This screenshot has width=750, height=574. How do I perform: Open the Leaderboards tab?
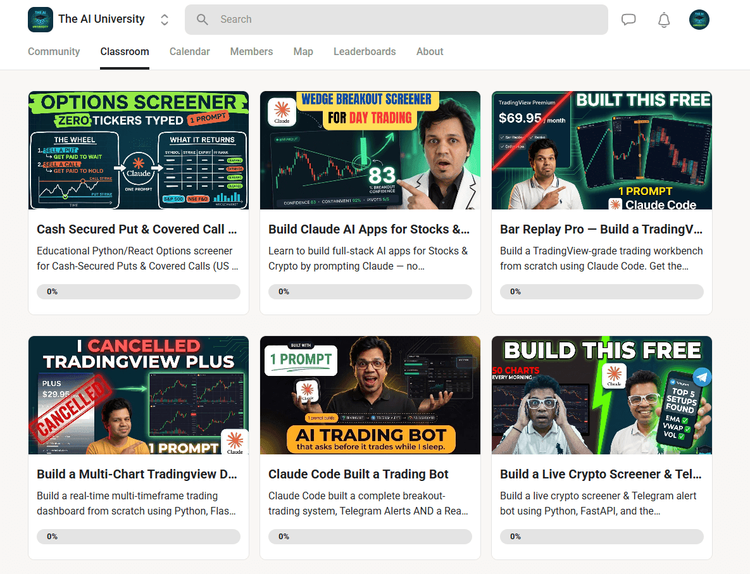pos(365,52)
